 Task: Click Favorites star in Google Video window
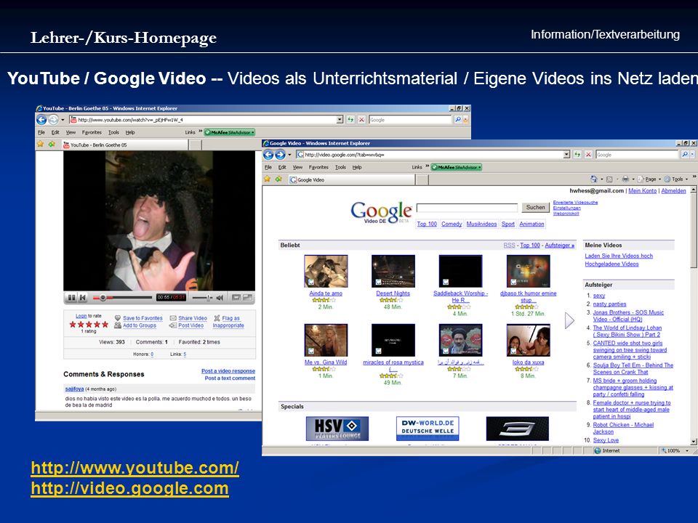click(267, 179)
